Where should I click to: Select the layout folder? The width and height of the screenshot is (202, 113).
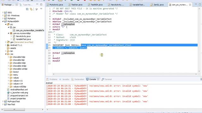[16, 72]
